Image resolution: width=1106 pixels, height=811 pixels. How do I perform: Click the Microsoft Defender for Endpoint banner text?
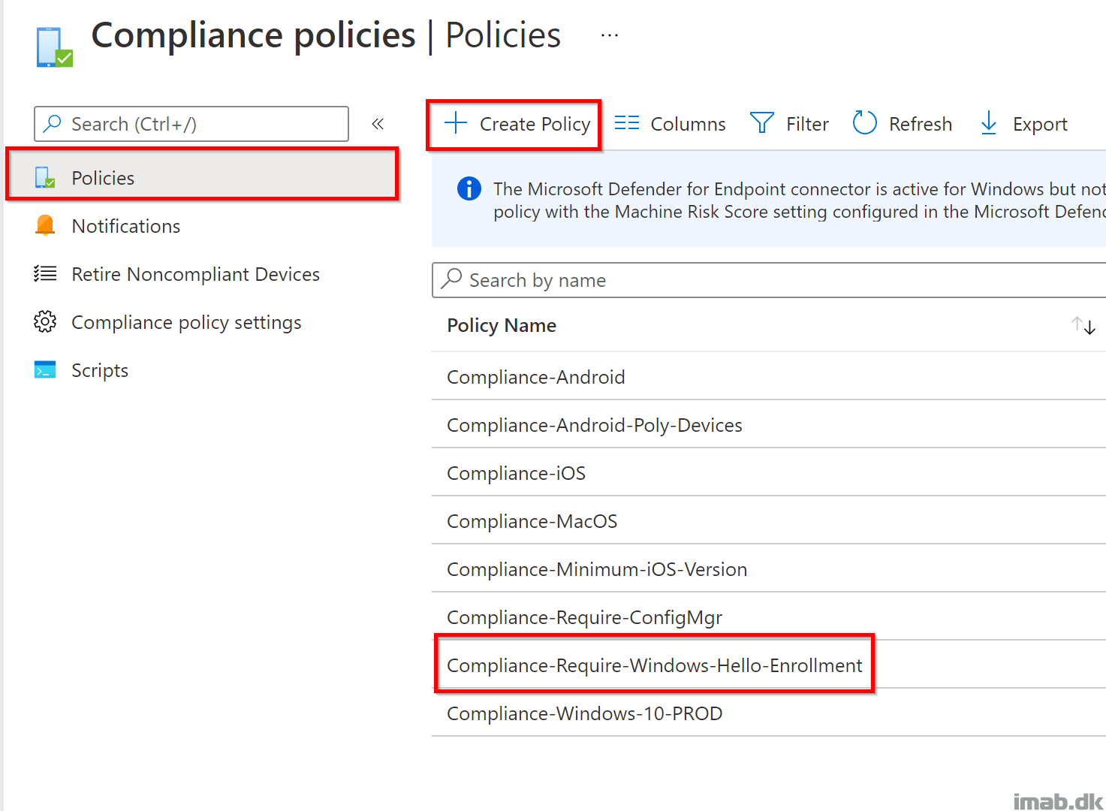pyautogui.click(x=799, y=200)
